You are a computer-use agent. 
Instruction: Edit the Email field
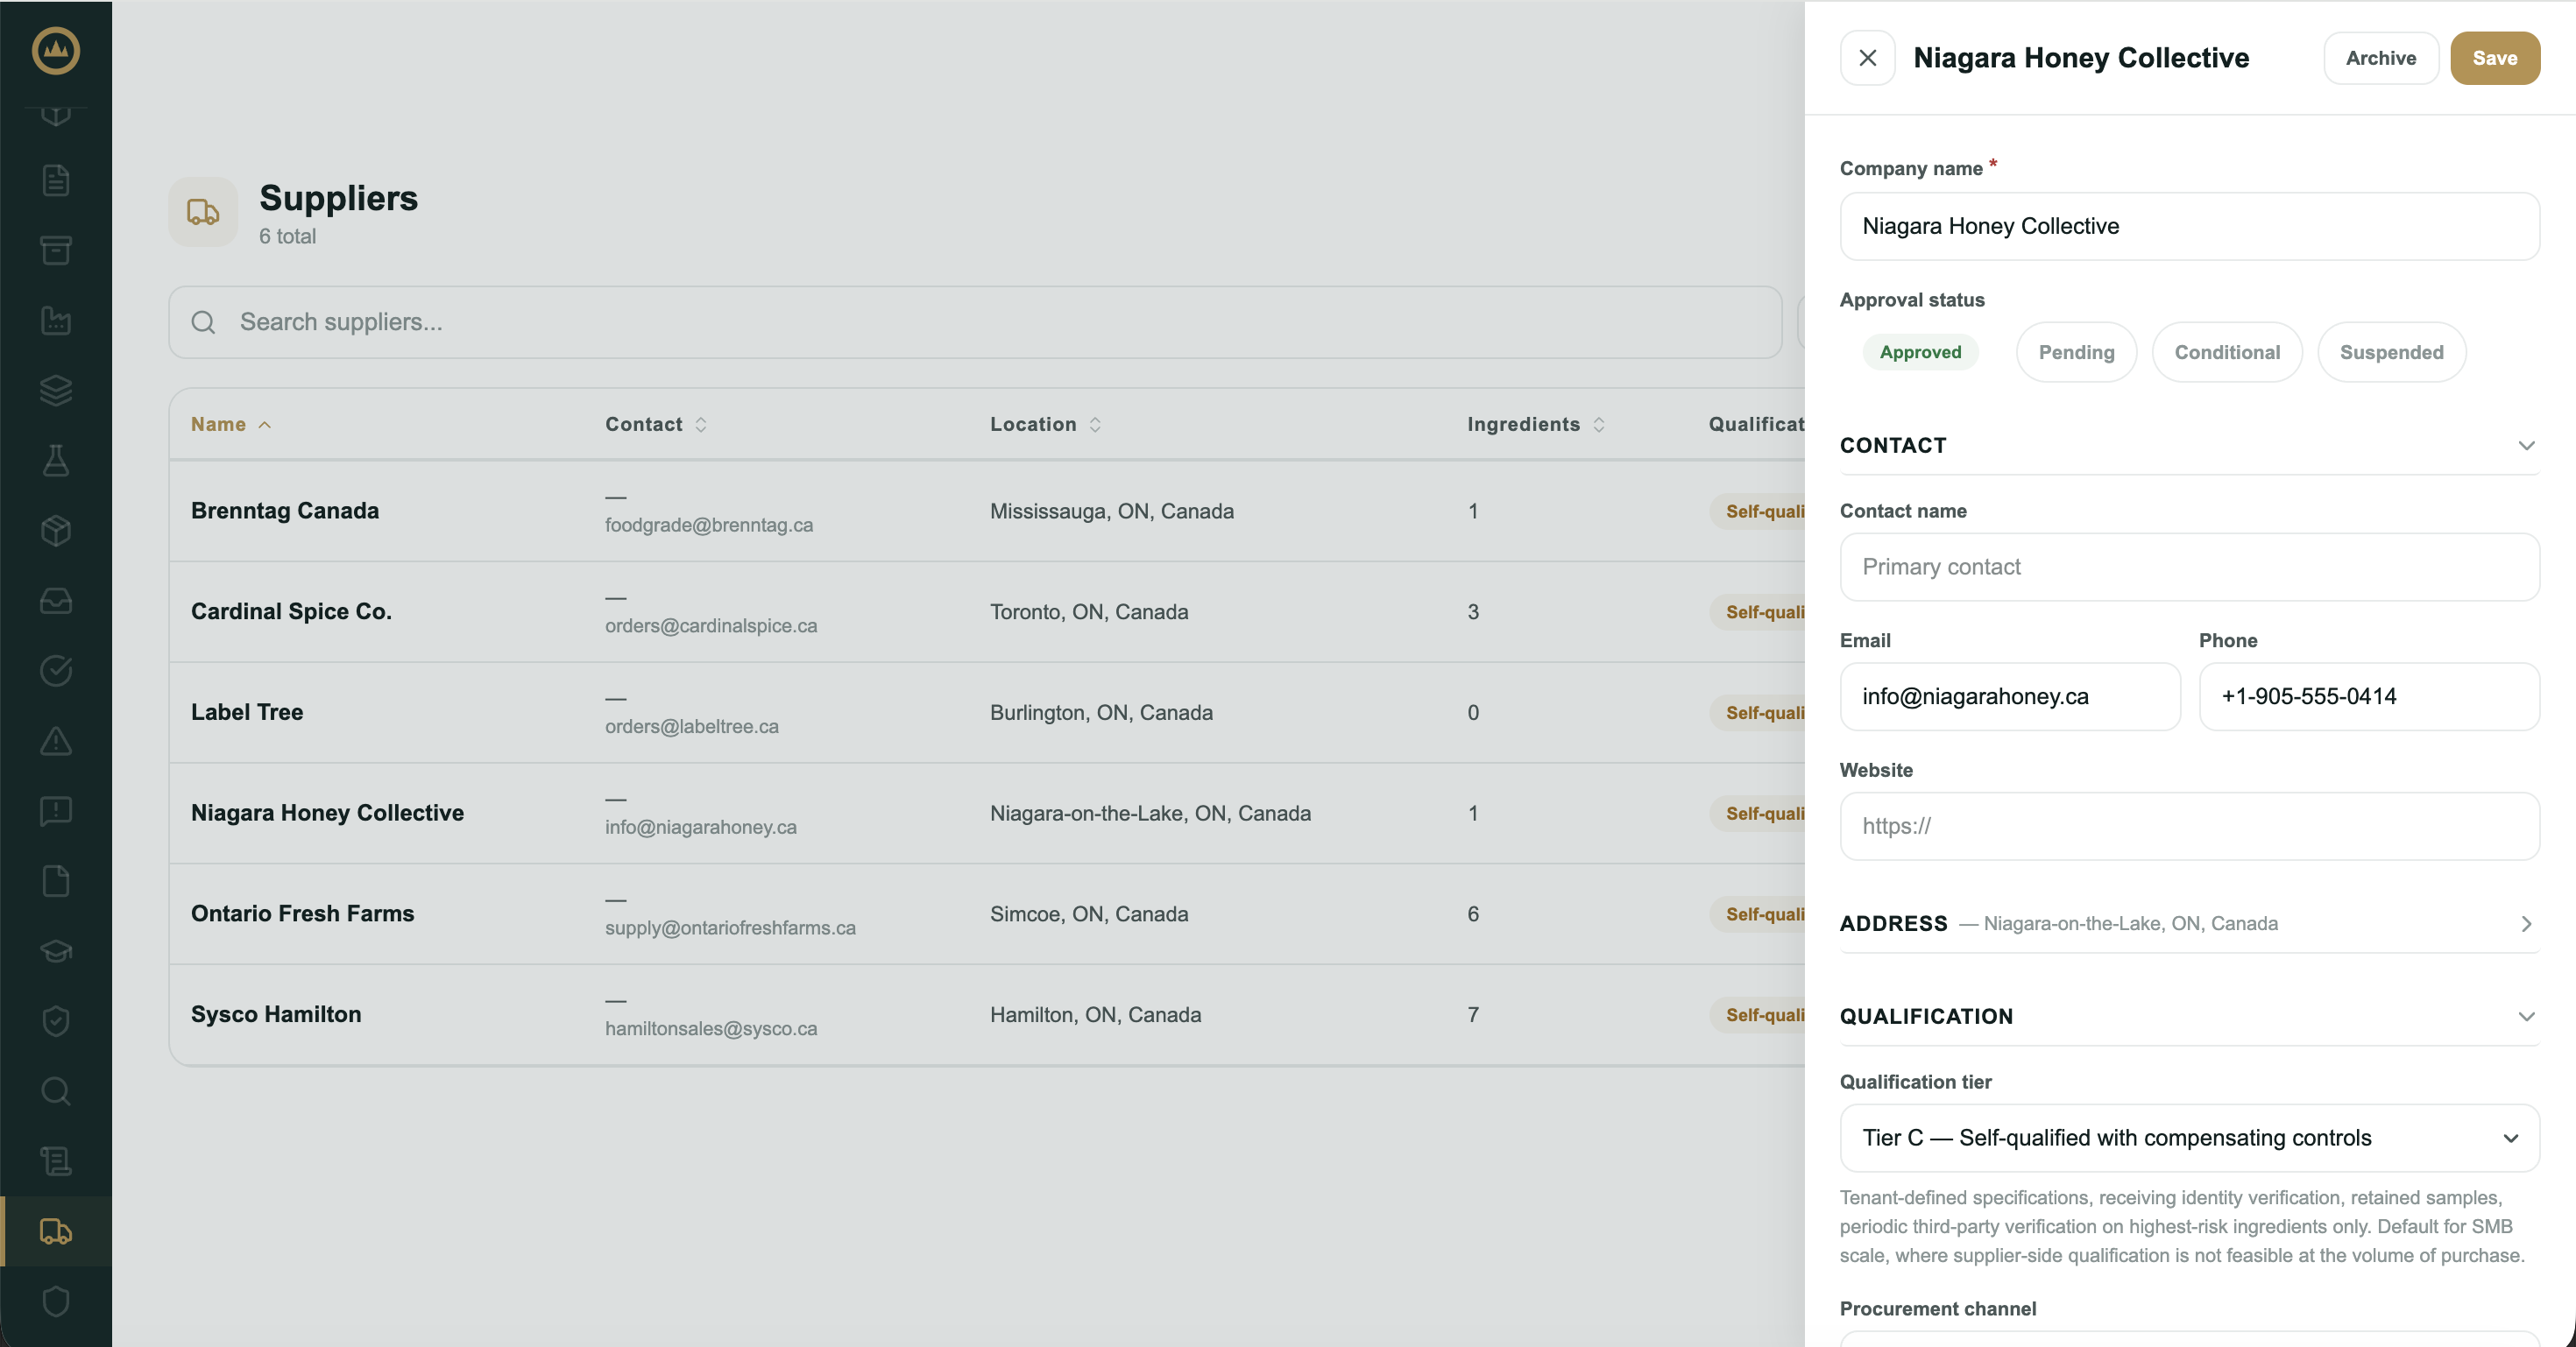(2010, 696)
